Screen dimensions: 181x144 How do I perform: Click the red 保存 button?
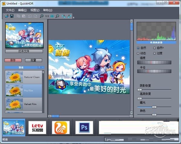coord(13,60)
